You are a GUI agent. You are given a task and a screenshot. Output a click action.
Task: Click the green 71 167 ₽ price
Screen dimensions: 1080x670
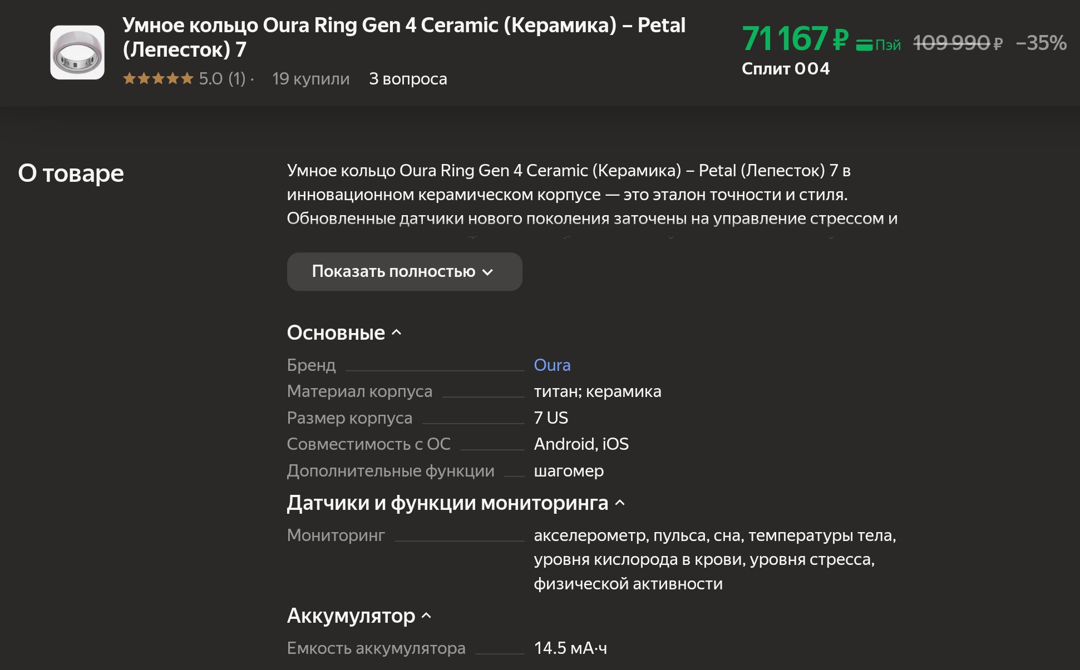tap(795, 39)
